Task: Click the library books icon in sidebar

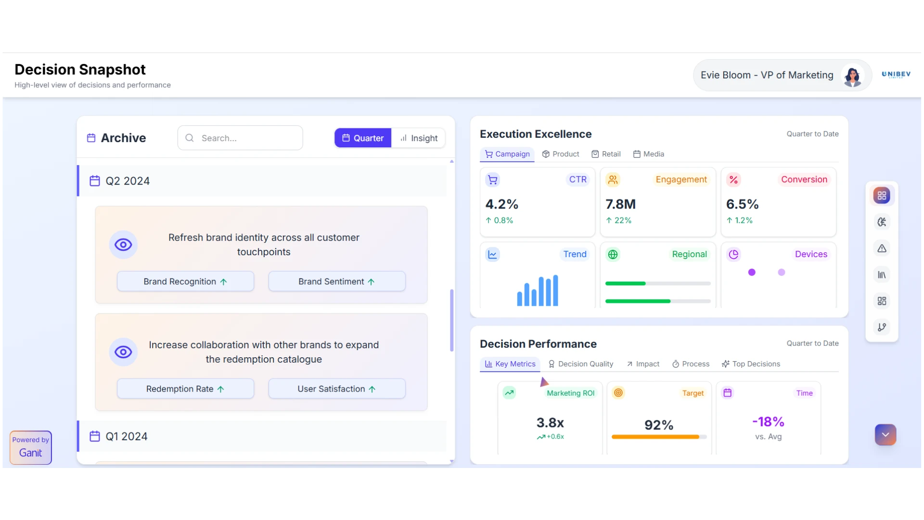Action: point(882,275)
